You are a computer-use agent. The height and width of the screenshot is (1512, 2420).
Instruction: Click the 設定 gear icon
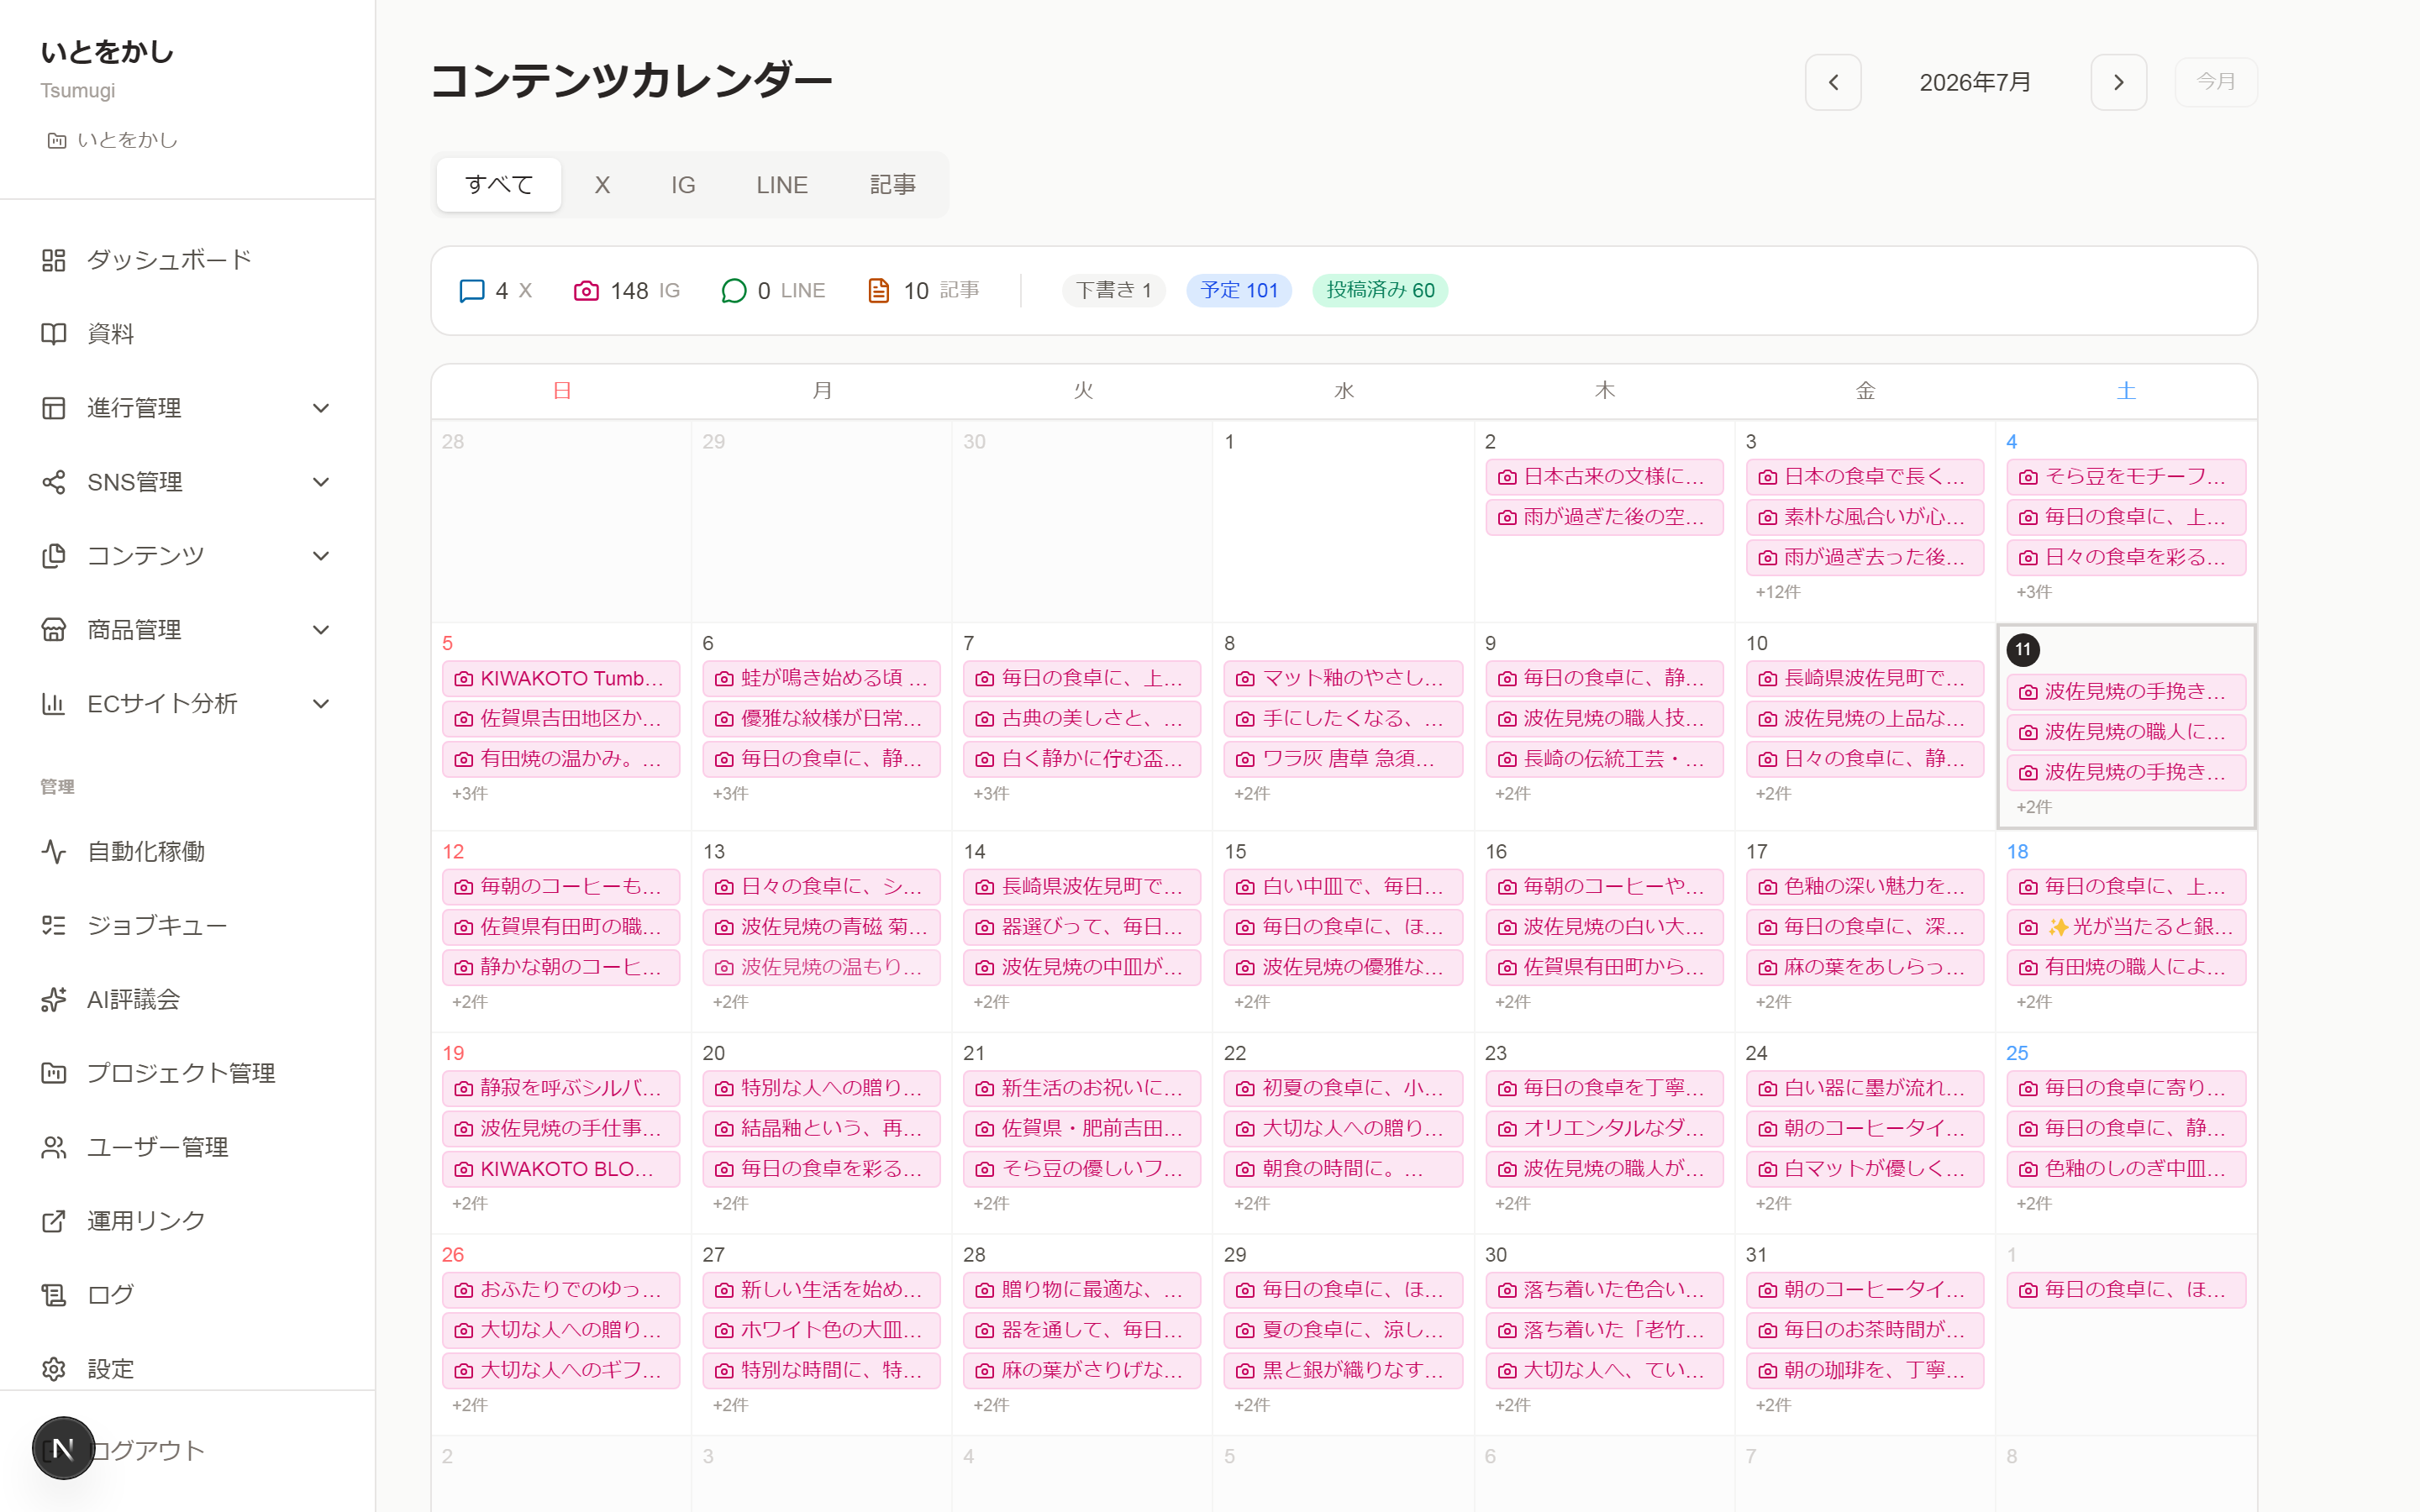[53, 1369]
